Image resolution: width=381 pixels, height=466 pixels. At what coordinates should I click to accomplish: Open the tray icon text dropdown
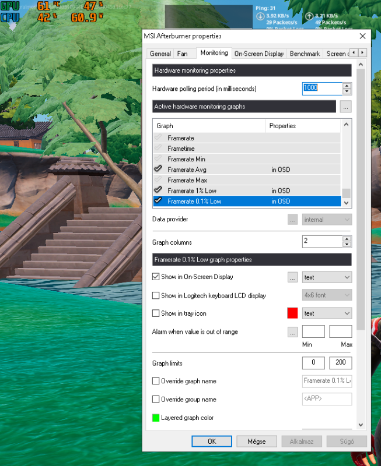coord(327,313)
